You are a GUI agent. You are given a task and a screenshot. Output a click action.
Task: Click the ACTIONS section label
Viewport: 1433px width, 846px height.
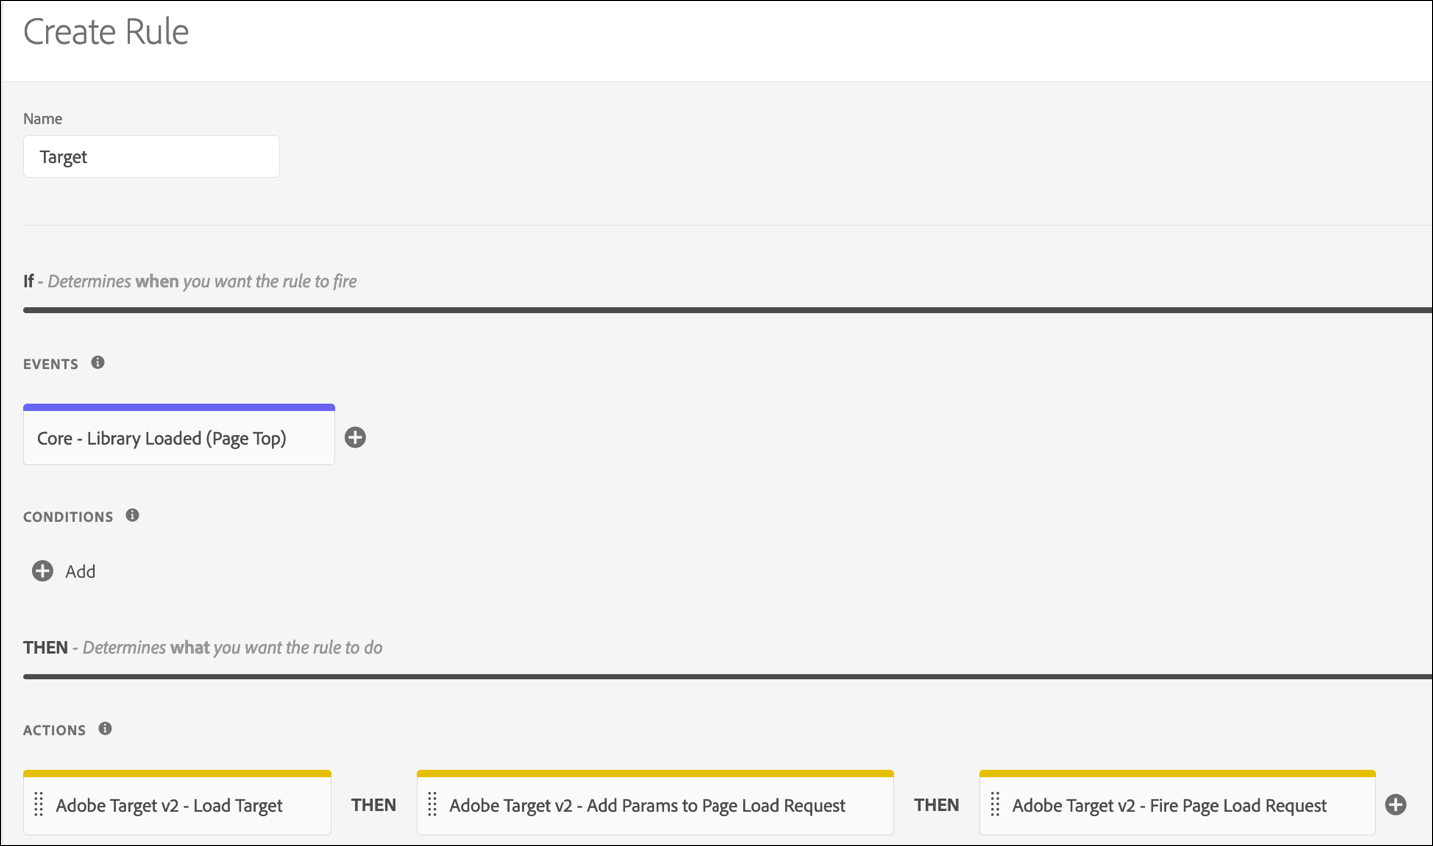[54, 730]
